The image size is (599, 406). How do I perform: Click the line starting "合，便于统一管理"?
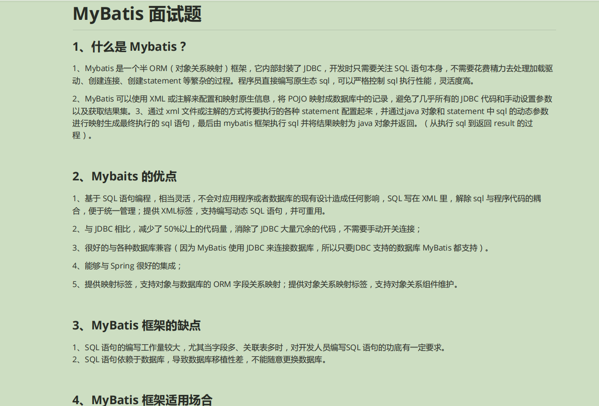coord(201,211)
